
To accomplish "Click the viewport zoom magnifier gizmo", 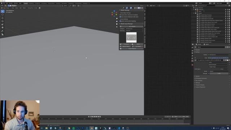I will tap(117, 18).
